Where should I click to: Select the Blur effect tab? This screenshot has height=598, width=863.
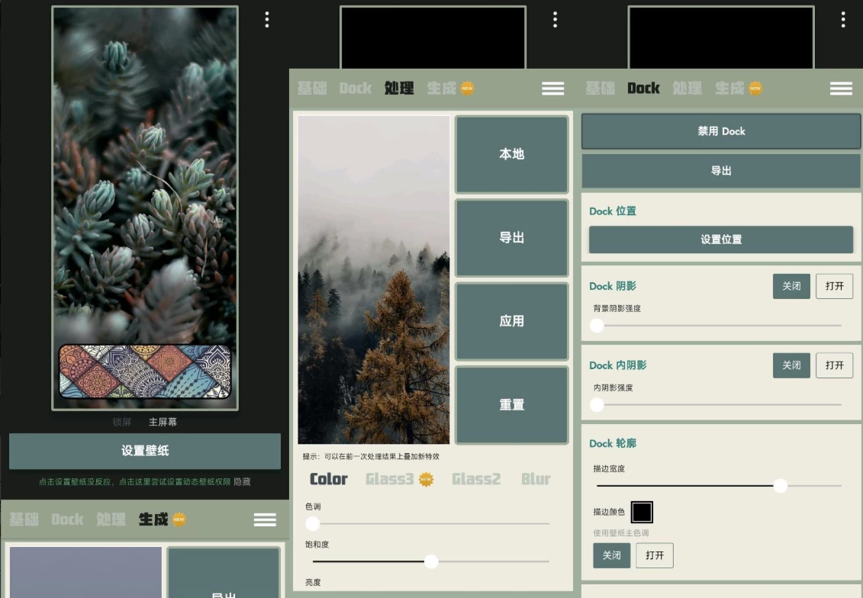(x=536, y=479)
